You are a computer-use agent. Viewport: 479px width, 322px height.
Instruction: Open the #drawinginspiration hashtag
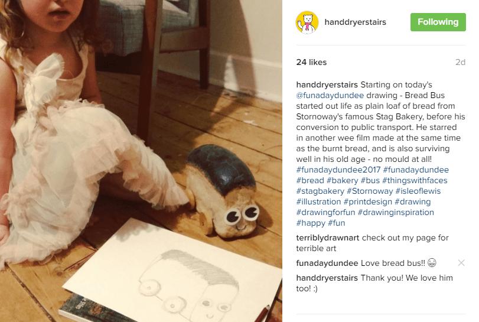click(x=396, y=212)
